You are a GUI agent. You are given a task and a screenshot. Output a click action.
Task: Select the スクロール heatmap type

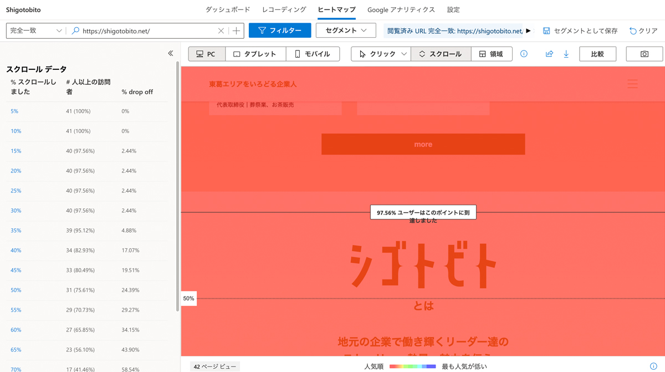tap(441, 54)
